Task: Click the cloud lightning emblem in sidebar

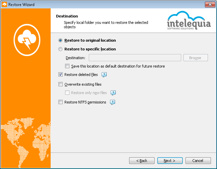Action: tap(27, 40)
